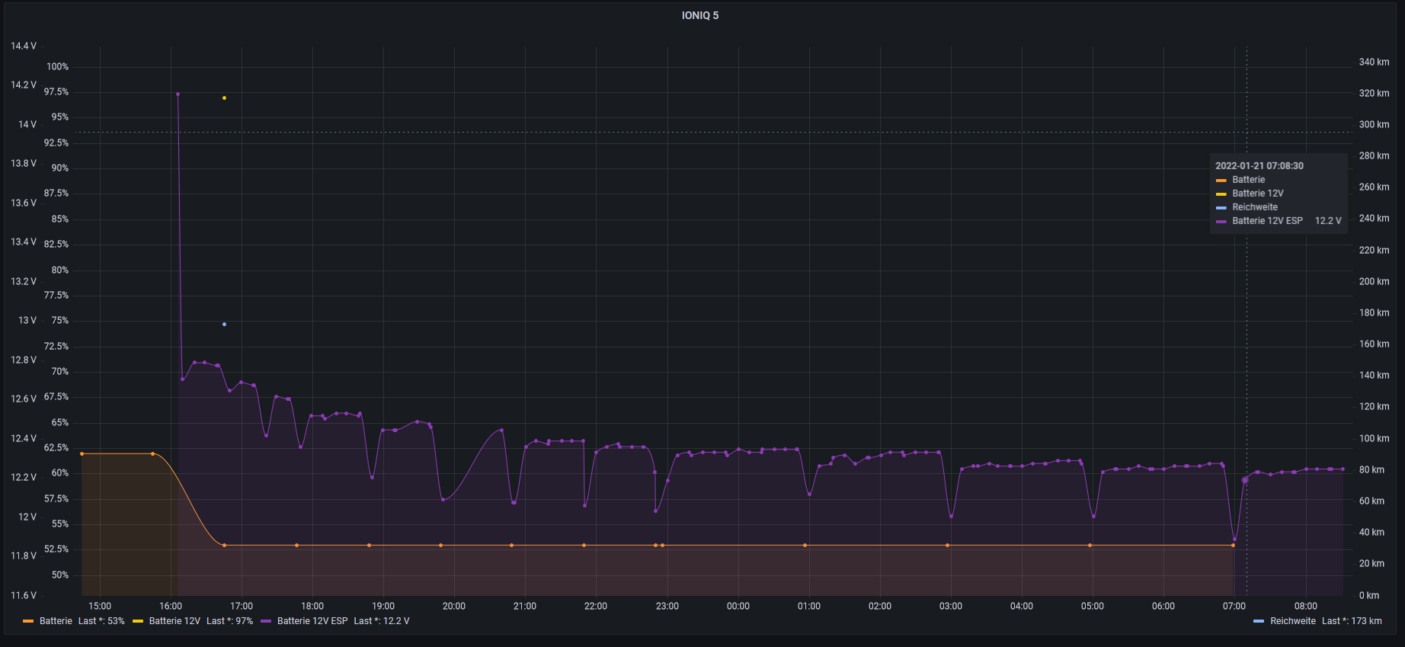Click the 50% axis label
This screenshot has width=1405, height=647.
pos(60,575)
